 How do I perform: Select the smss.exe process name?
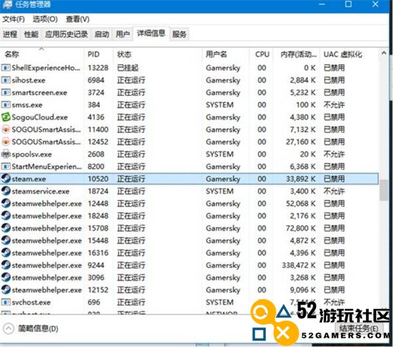[27, 105]
